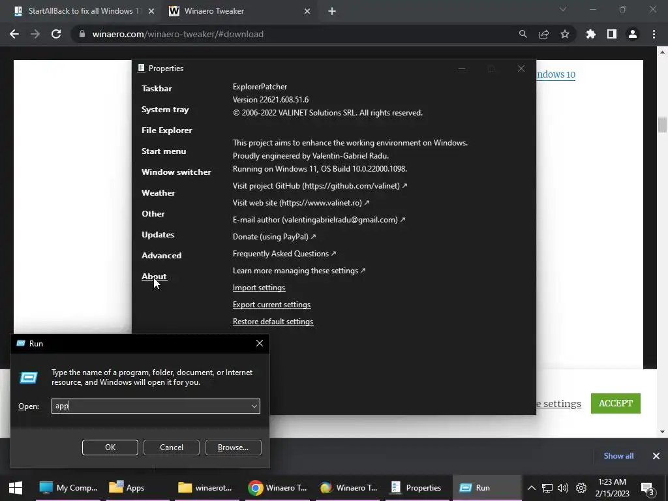Show hidden system tray icons chevron
668x501 pixels.
coord(531,488)
